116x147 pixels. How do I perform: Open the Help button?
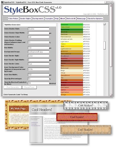coord(57,19)
